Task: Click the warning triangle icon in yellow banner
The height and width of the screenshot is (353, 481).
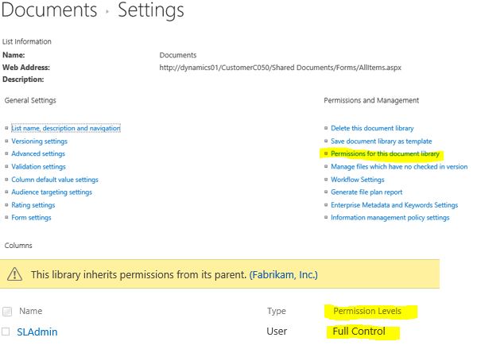Action: pyautogui.click(x=14, y=273)
